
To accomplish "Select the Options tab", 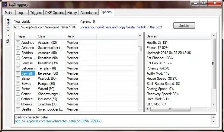I will 106,12.
